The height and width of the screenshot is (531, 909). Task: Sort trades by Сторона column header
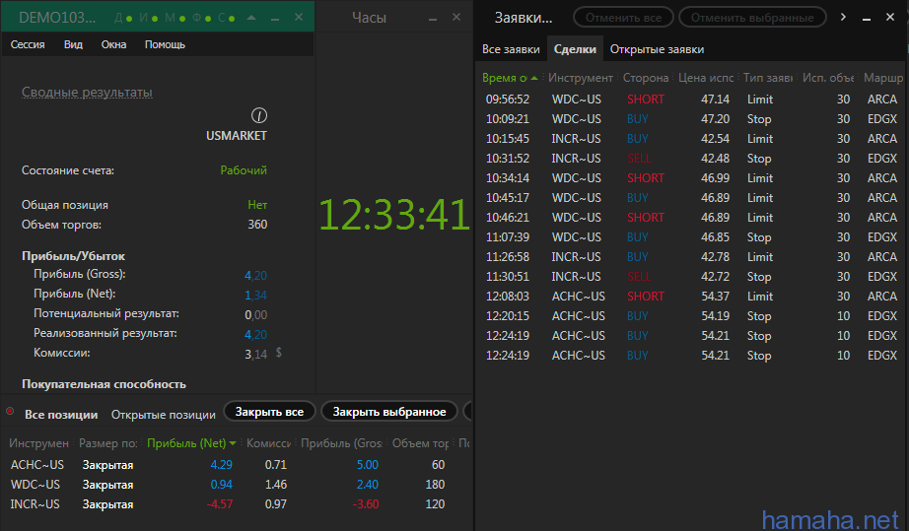(645, 78)
